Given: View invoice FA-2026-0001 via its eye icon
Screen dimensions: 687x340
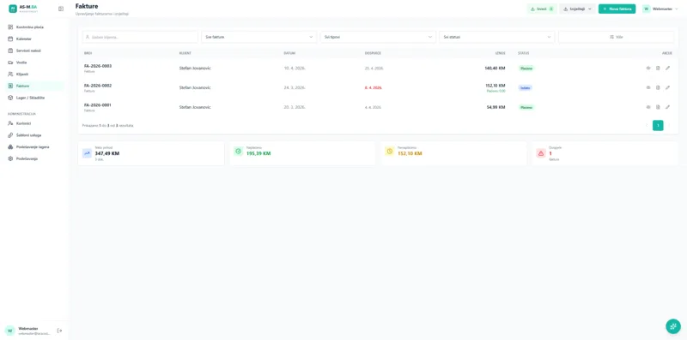Looking at the screenshot, I should (648, 107).
